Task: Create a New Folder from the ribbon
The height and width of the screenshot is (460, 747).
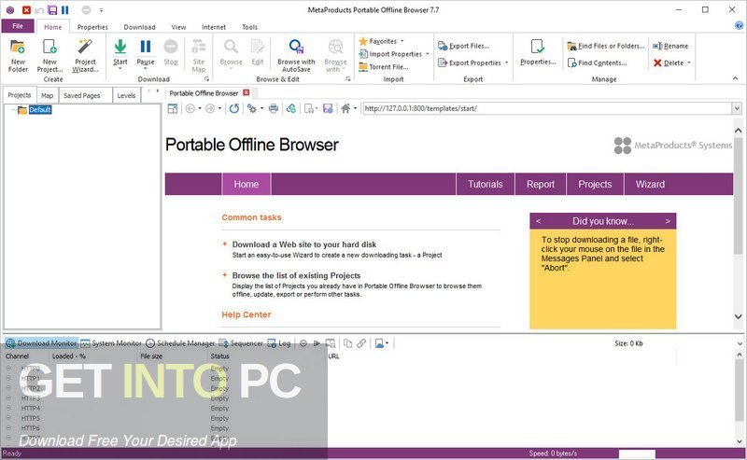Action: point(18,56)
